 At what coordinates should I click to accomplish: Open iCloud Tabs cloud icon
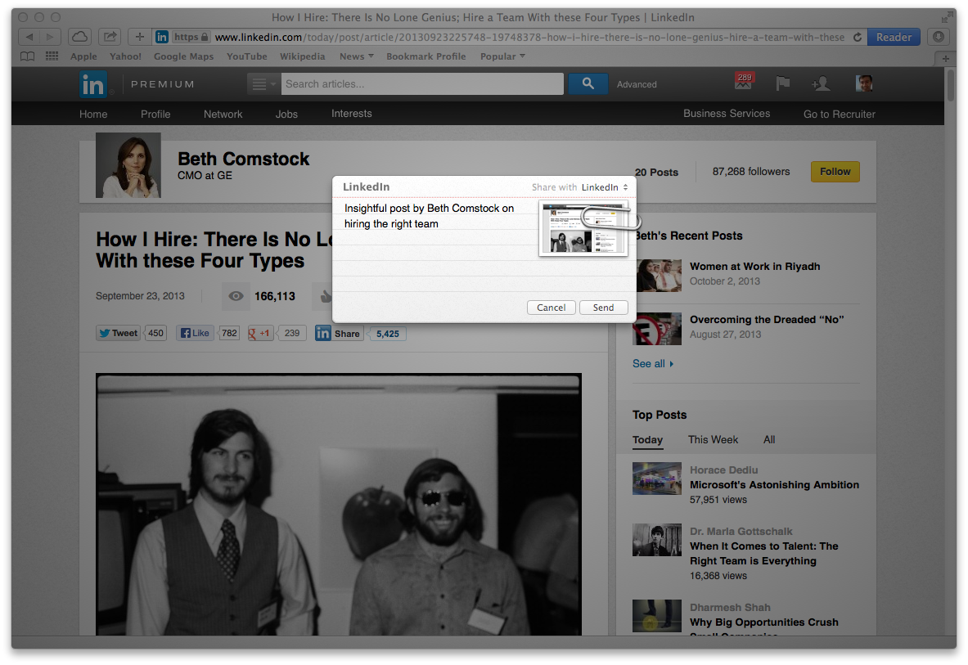coord(79,37)
